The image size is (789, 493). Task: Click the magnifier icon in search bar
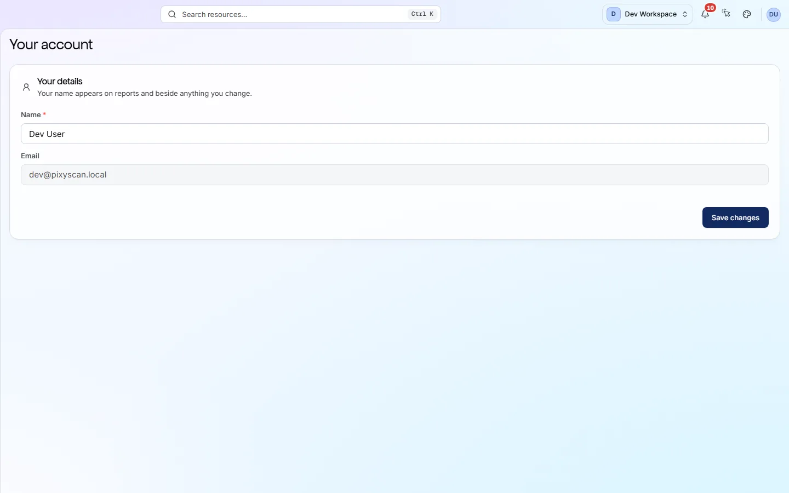pyautogui.click(x=172, y=14)
